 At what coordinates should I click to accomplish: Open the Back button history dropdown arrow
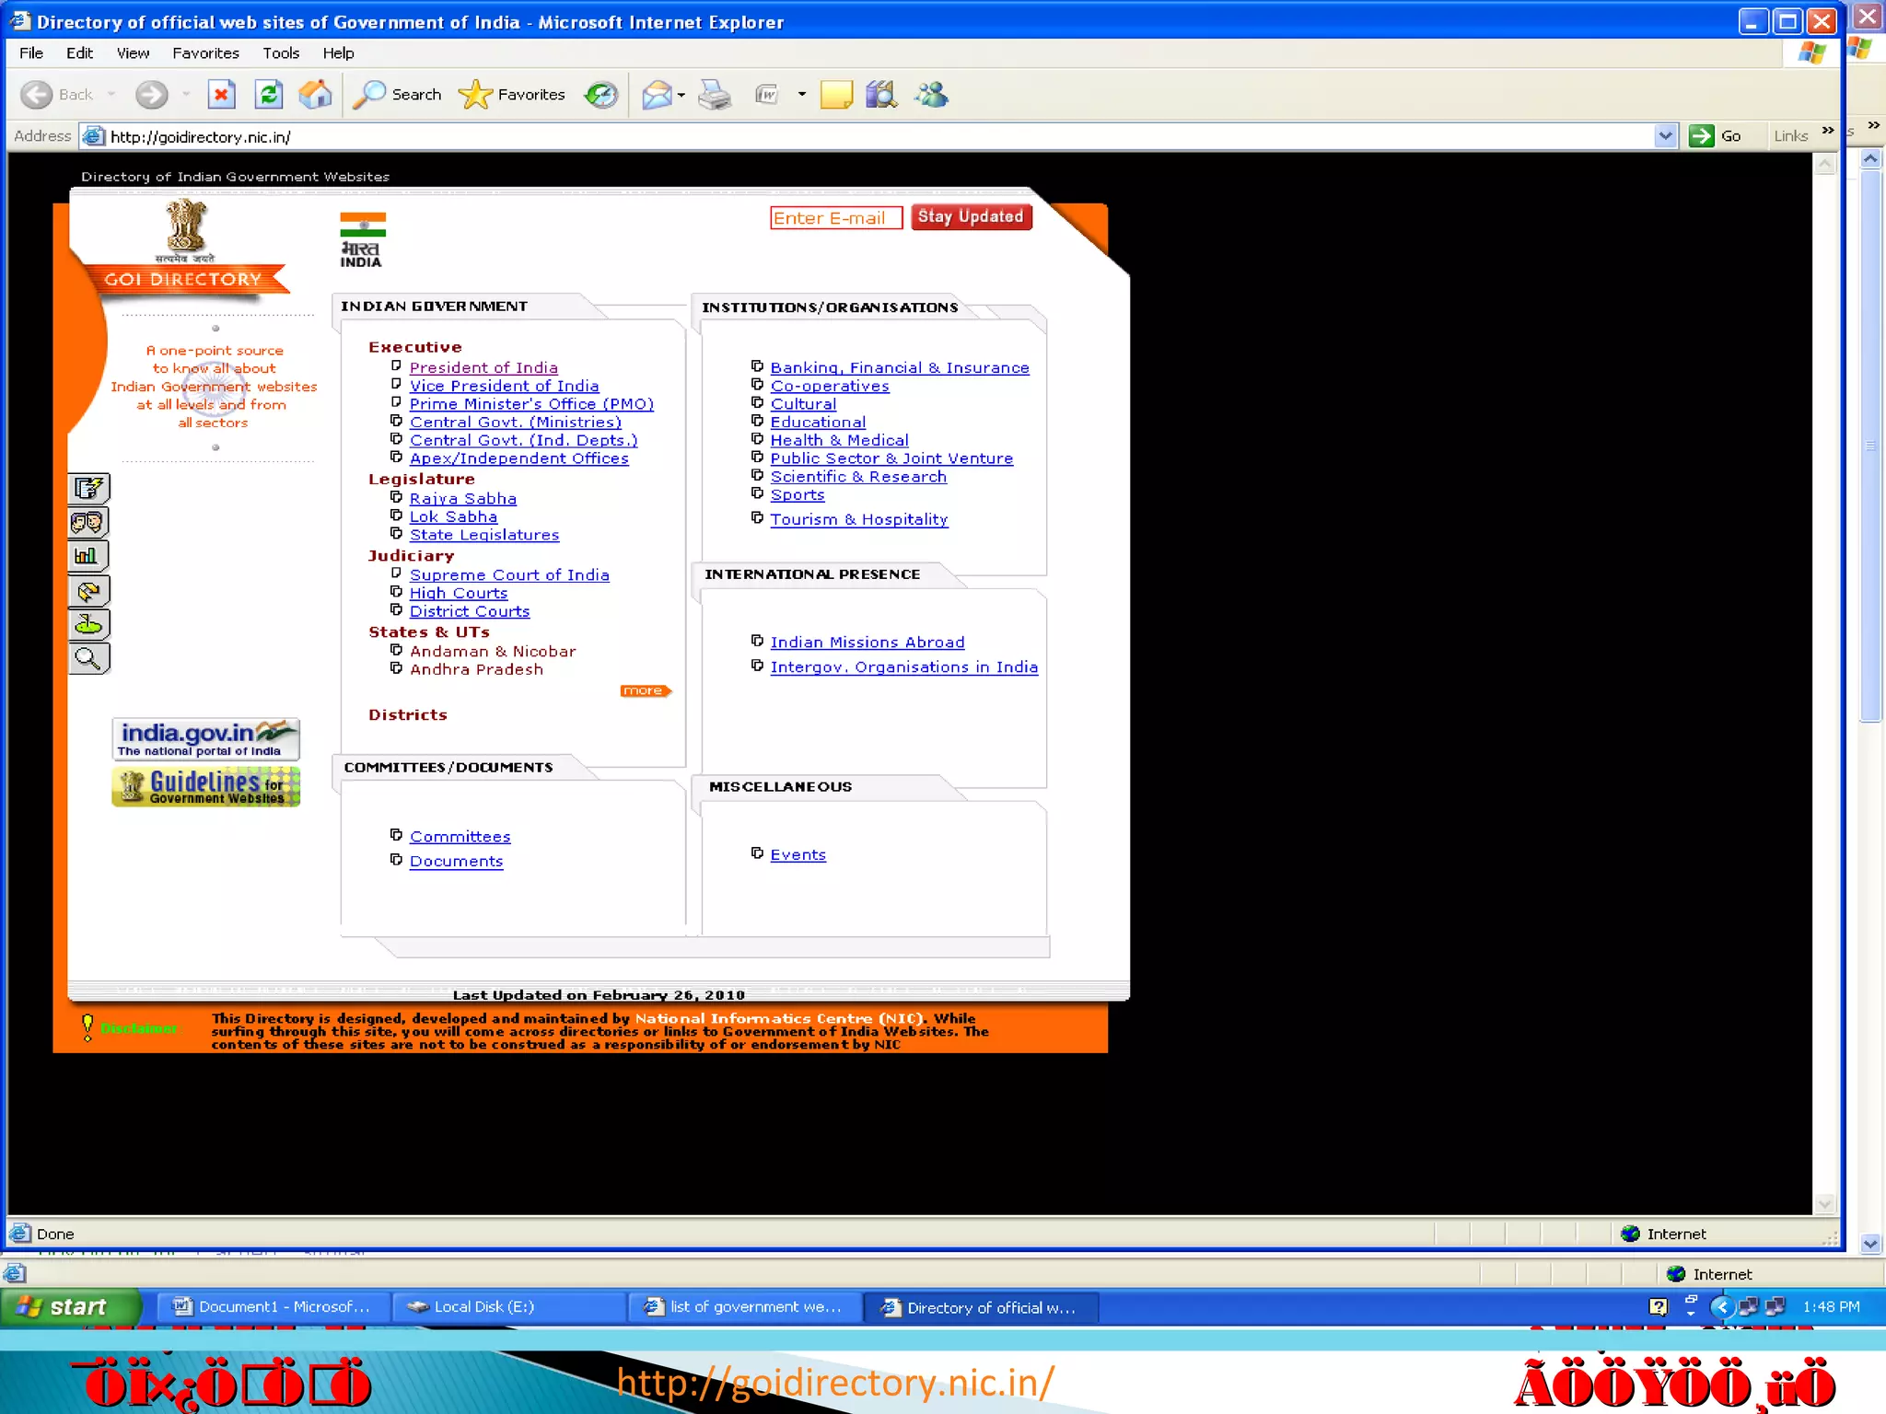click(x=111, y=94)
